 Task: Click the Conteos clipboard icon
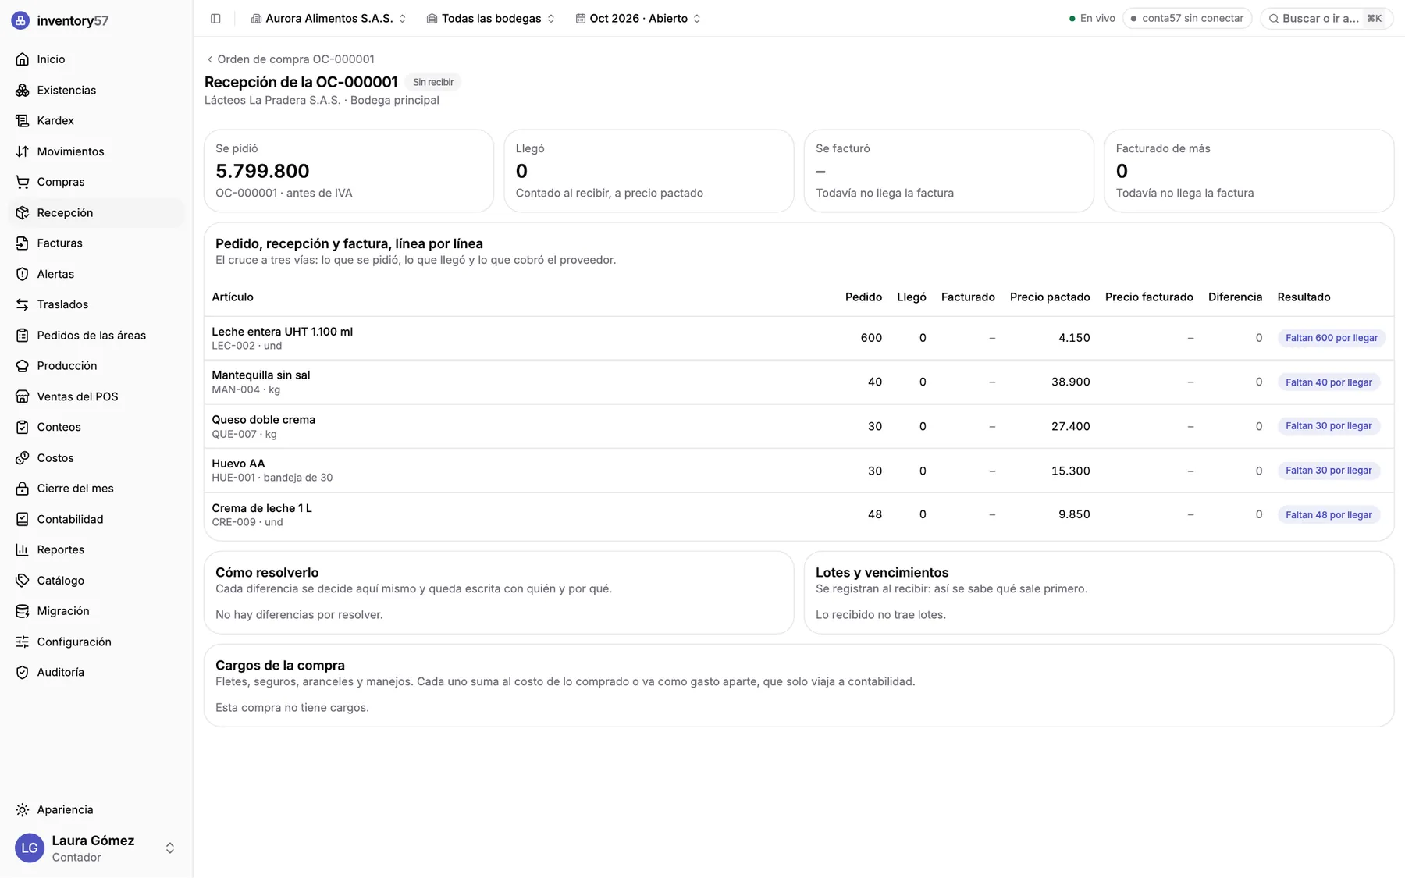point(23,427)
